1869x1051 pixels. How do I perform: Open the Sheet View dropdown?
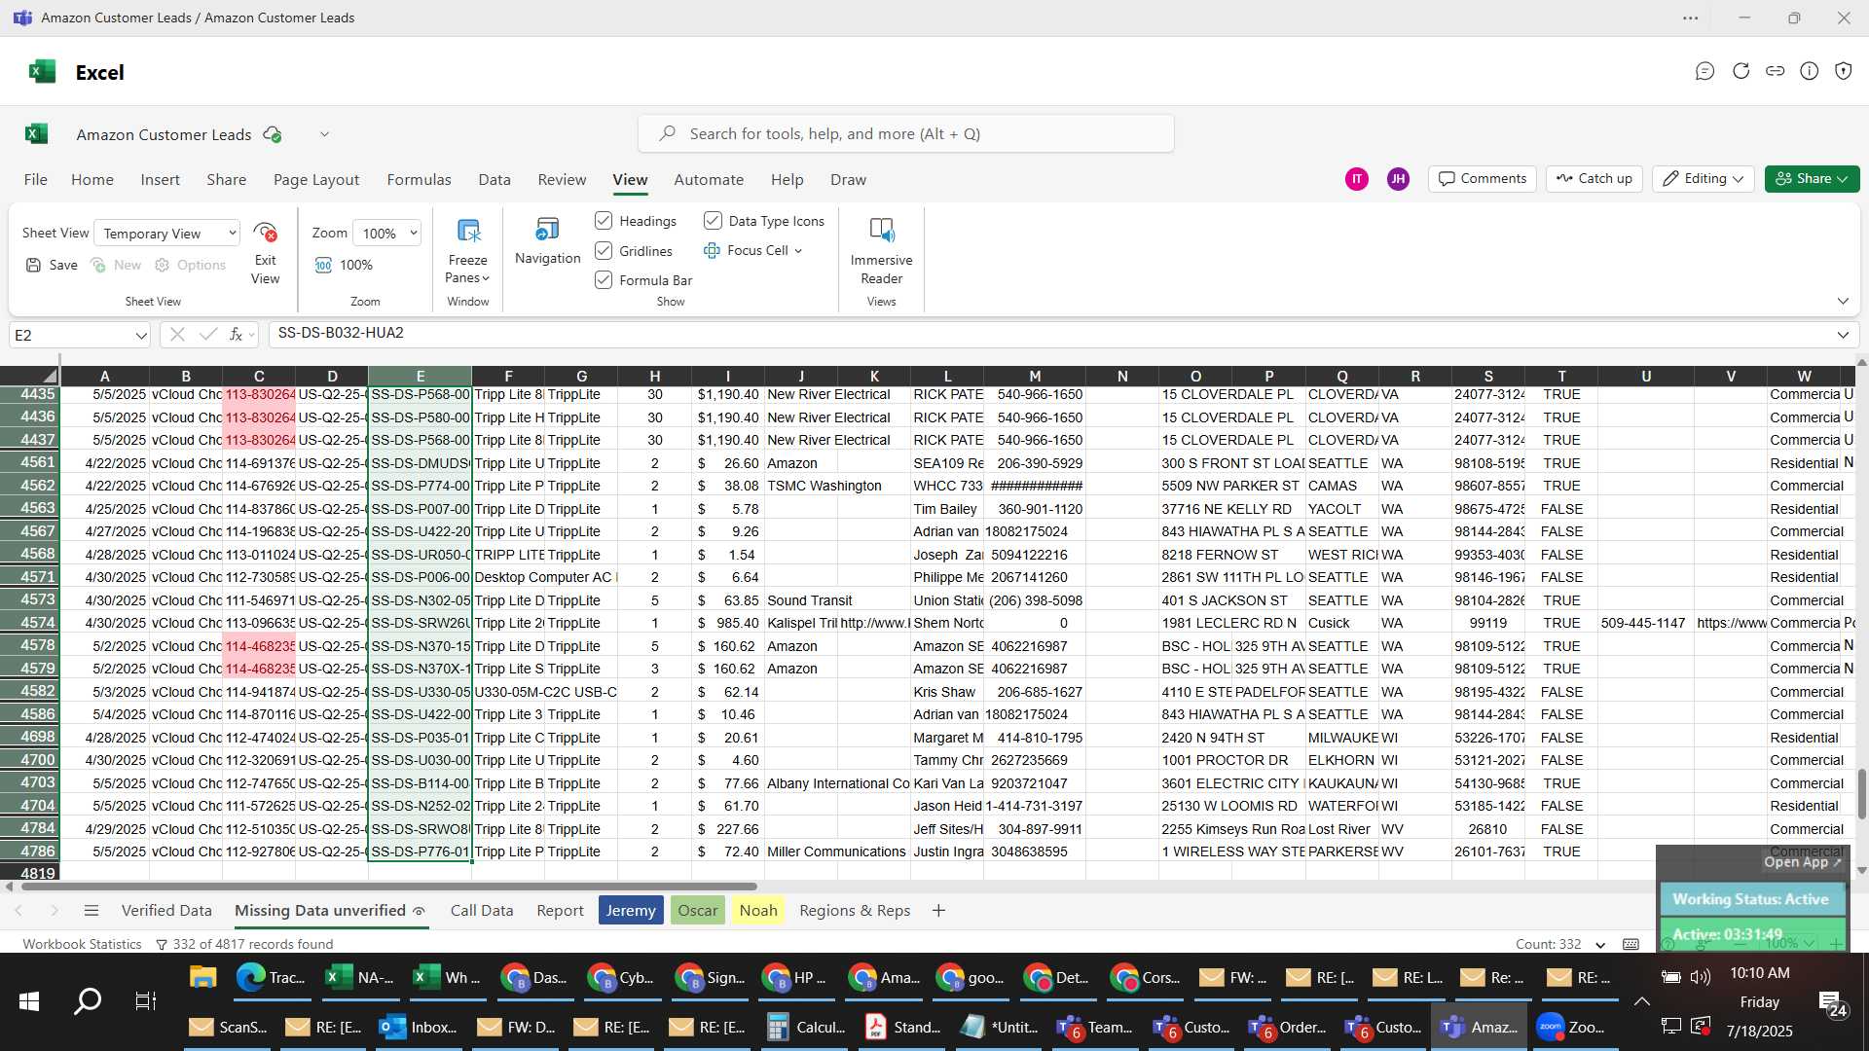167,234
